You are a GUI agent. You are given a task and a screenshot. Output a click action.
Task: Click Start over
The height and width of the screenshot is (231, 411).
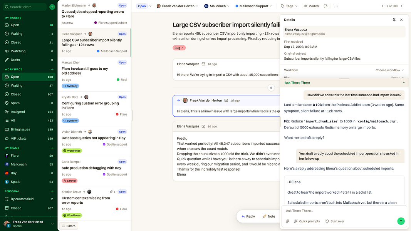click(335, 221)
